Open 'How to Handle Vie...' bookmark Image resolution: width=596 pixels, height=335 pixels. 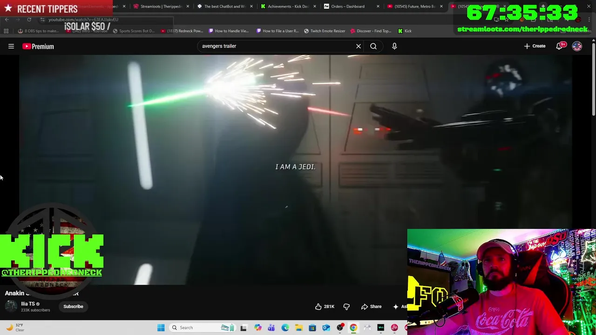229,31
